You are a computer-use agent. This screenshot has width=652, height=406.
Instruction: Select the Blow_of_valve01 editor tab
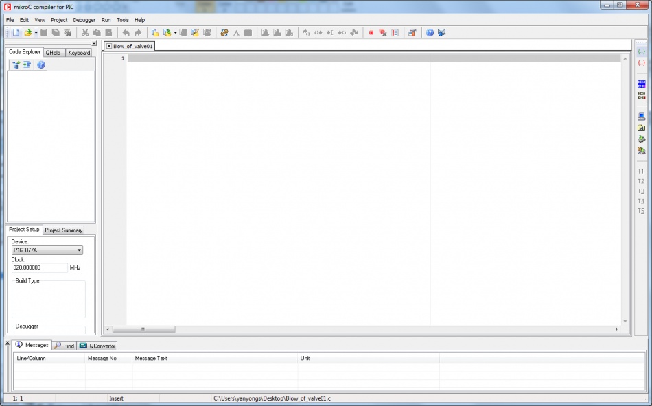(x=132, y=46)
